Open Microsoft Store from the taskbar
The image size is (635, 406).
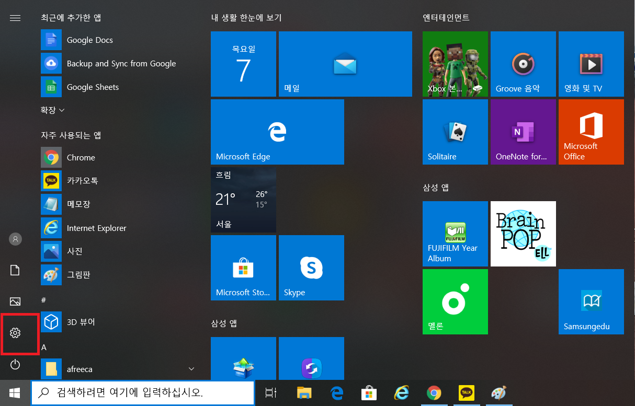click(x=369, y=392)
